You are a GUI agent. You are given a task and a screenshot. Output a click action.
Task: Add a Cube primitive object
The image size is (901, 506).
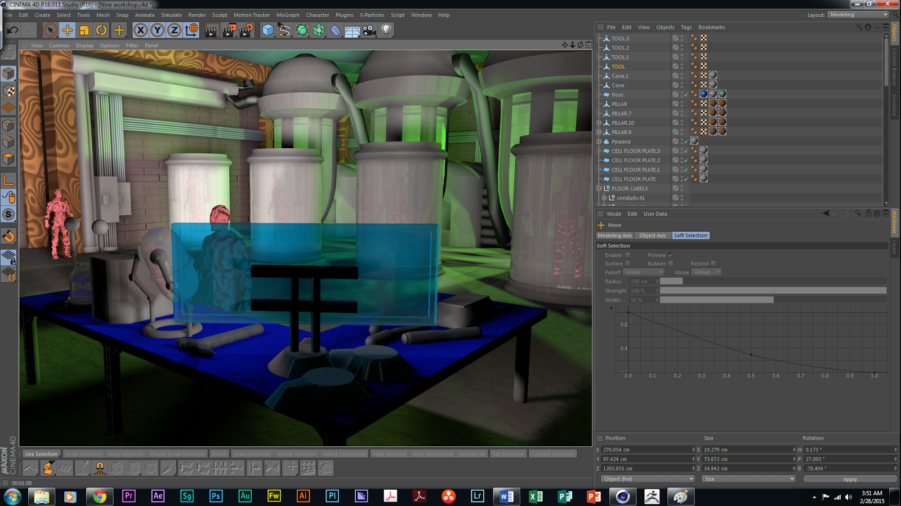pyautogui.click(x=268, y=30)
